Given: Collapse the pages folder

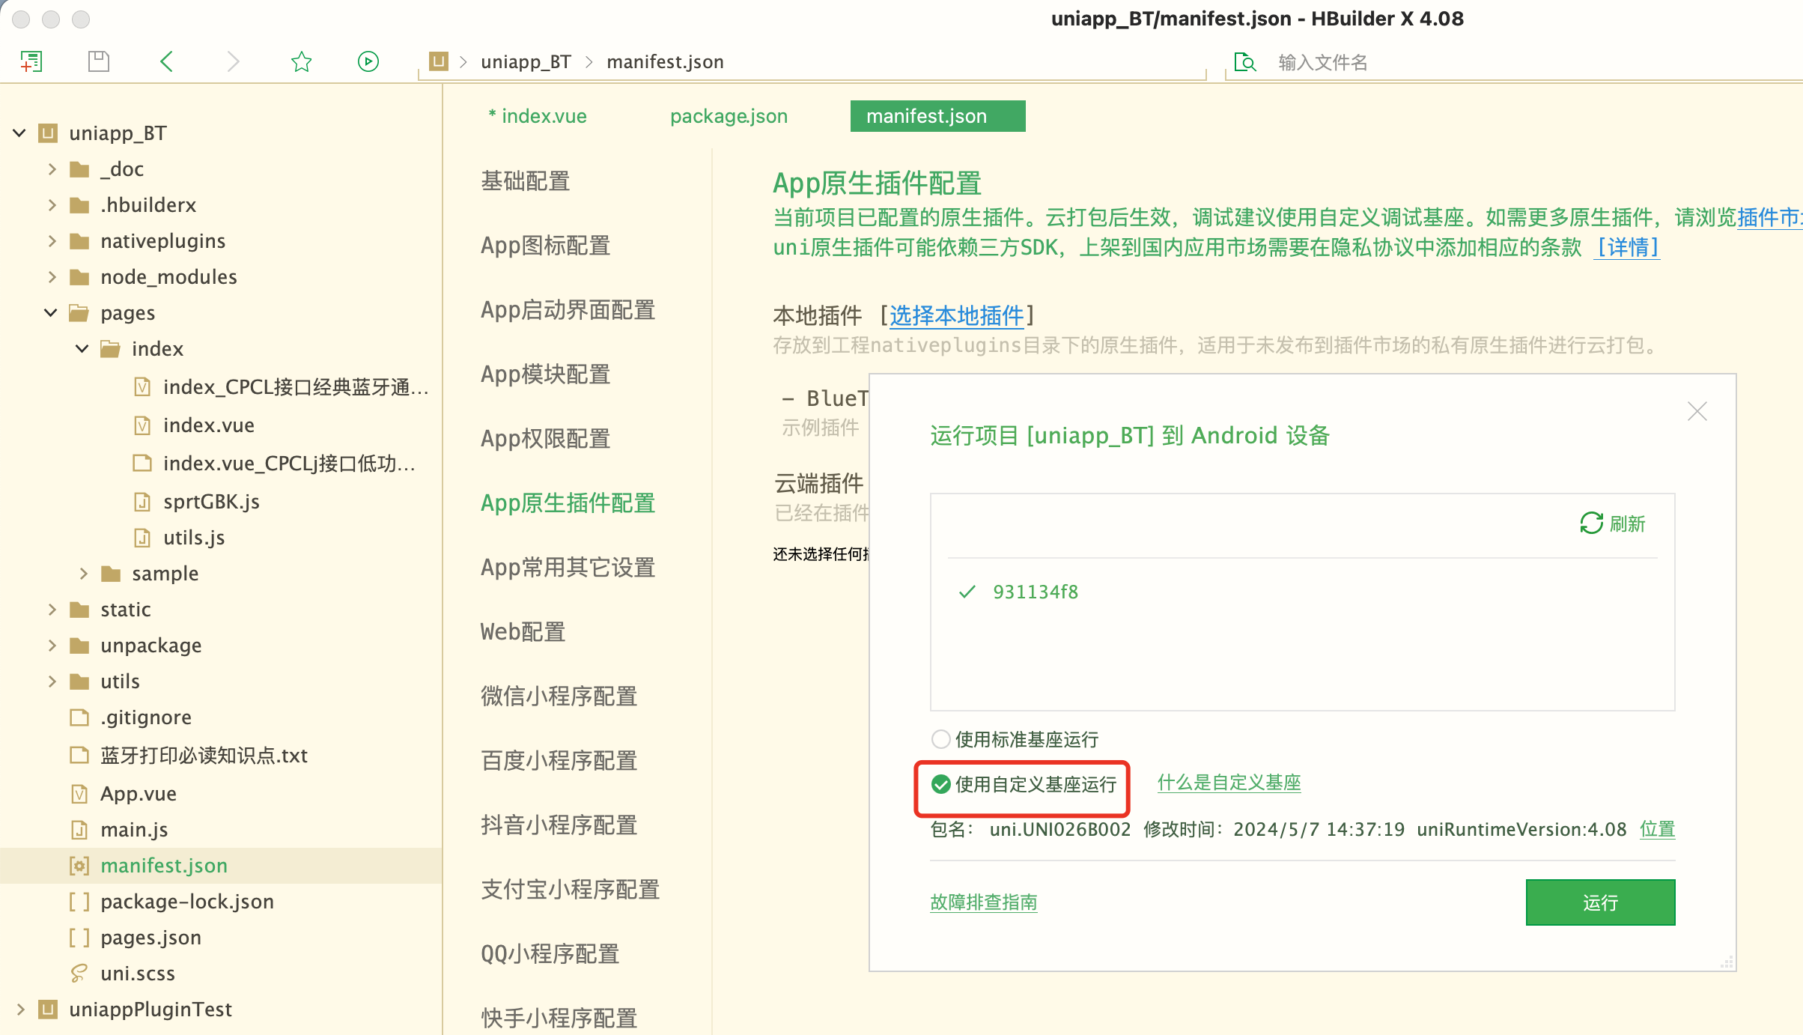Looking at the screenshot, I should tap(51, 313).
